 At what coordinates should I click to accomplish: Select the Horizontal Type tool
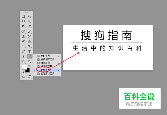coord(30,51)
